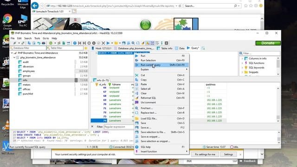Click the disconnect plug toolbar icon
The height and width of the screenshot is (167, 297).
pyautogui.click(x=23, y=43)
